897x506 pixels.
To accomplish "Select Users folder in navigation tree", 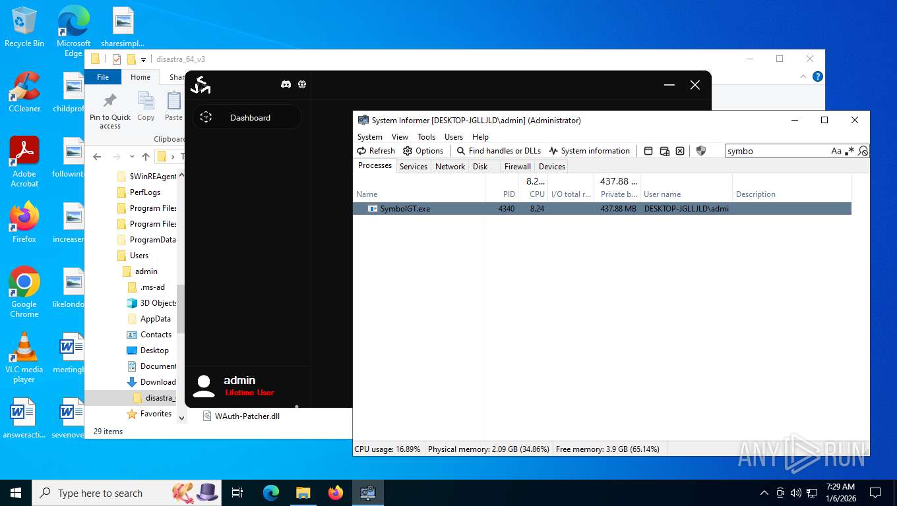I will [x=139, y=256].
